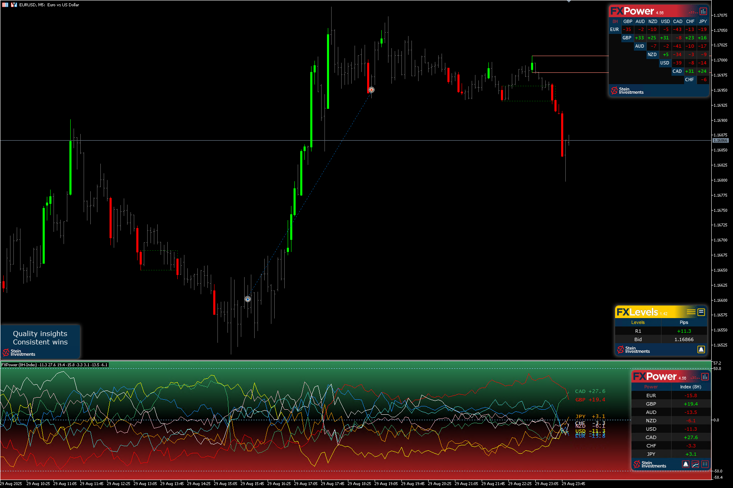This screenshot has height=488, width=733.
Task: Click the "Quality insights Consistent wins" banner text
Action: (x=40, y=338)
